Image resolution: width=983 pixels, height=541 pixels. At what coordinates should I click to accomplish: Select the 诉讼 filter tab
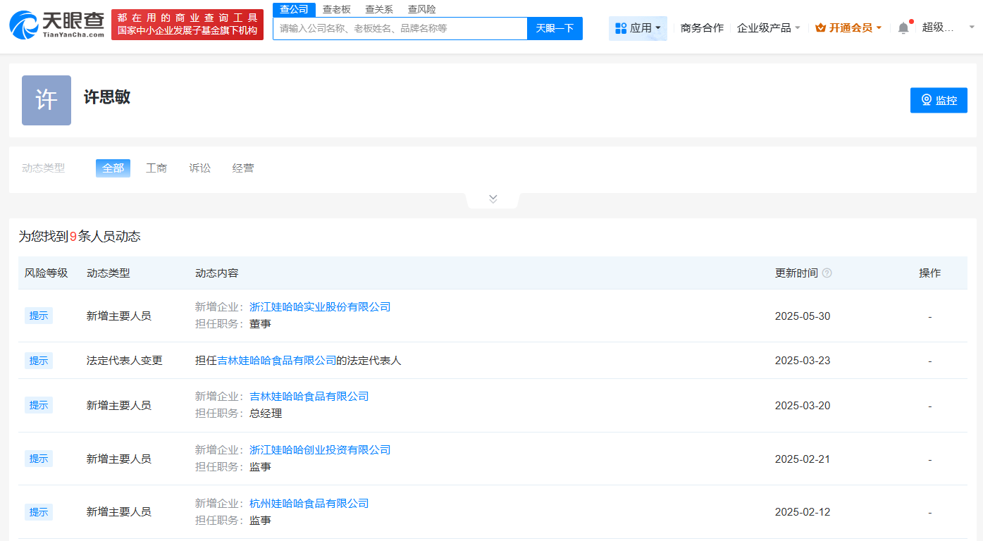click(x=199, y=168)
